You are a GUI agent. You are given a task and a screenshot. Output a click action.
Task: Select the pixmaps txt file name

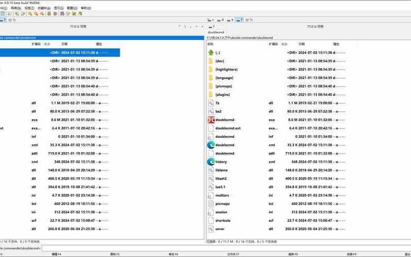(222, 204)
